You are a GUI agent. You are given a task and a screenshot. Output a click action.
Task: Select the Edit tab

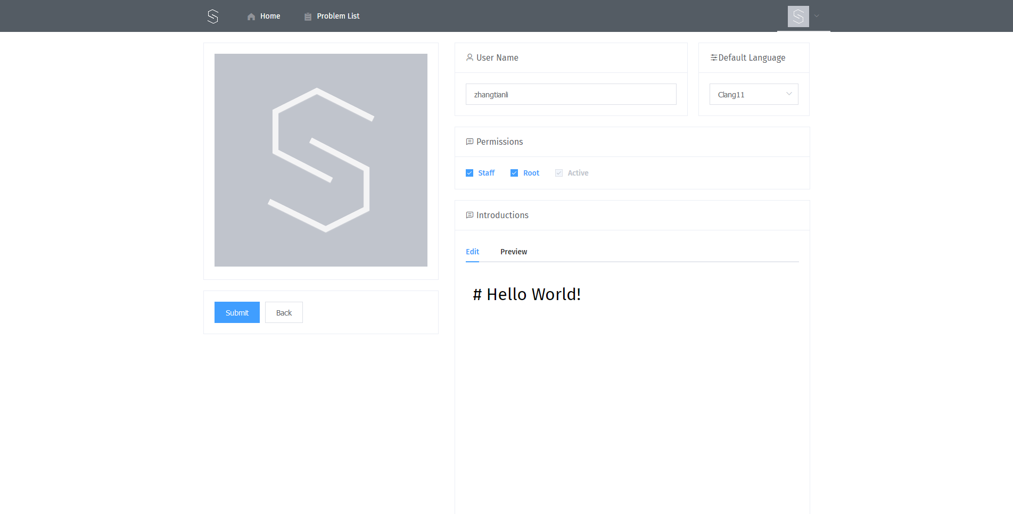472,252
